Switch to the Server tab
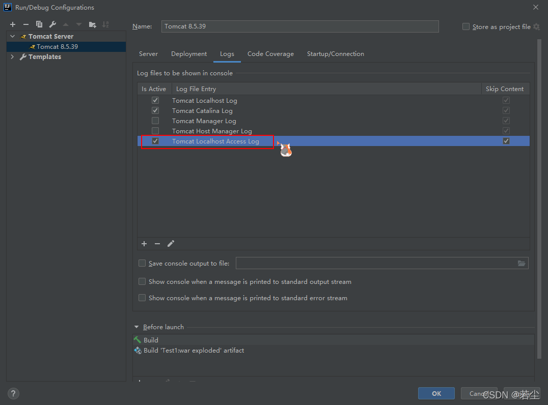 coord(148,54)
